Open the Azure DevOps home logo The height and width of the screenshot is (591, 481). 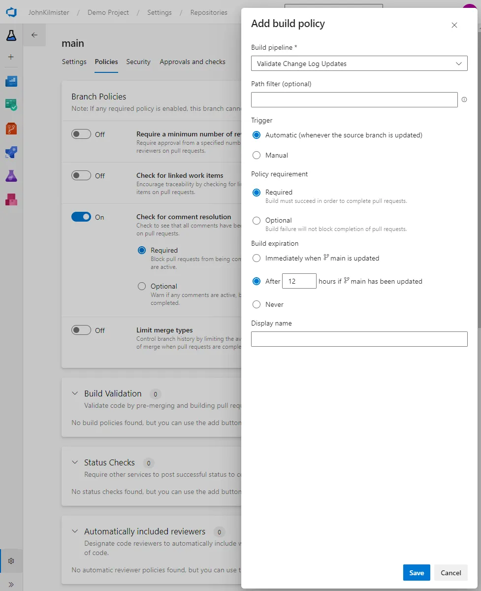[x=11, y=12]
